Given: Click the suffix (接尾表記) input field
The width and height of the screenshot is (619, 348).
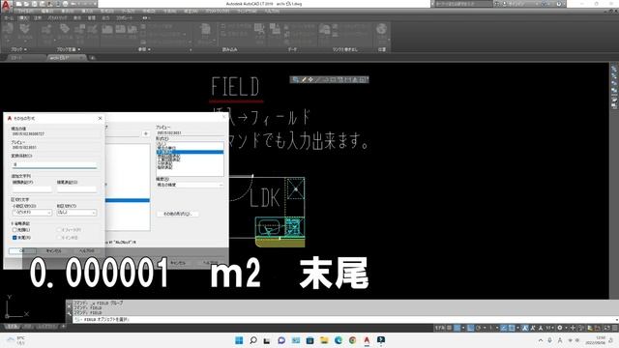Looking at the screenshot, I should click(76, 189).
